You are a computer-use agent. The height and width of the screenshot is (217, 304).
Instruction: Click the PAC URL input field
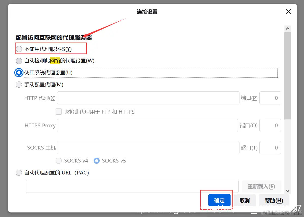132,186
